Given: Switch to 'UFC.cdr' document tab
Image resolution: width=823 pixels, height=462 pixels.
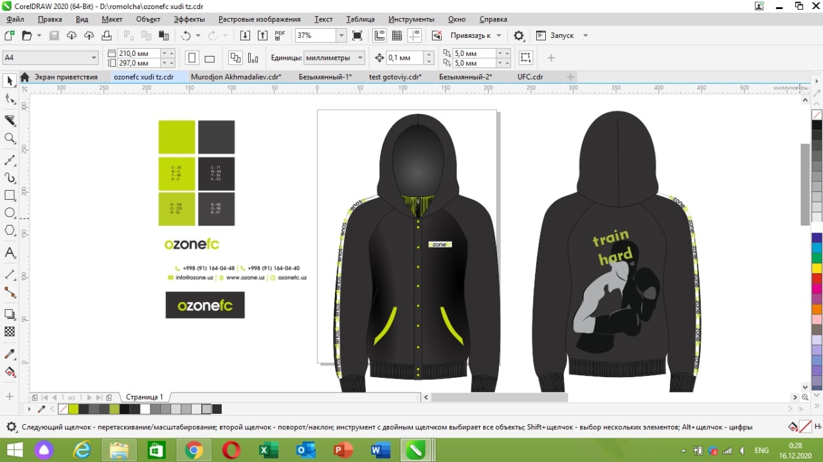Looking at the screenshot, I should [x=530, y=77].
